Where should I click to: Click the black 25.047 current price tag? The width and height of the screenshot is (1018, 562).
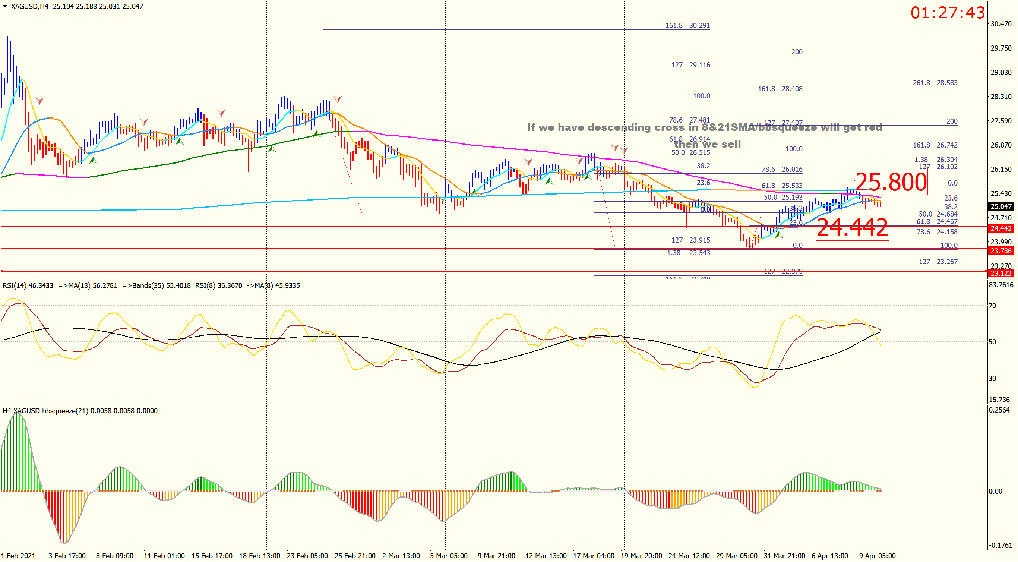(1000, 206)
